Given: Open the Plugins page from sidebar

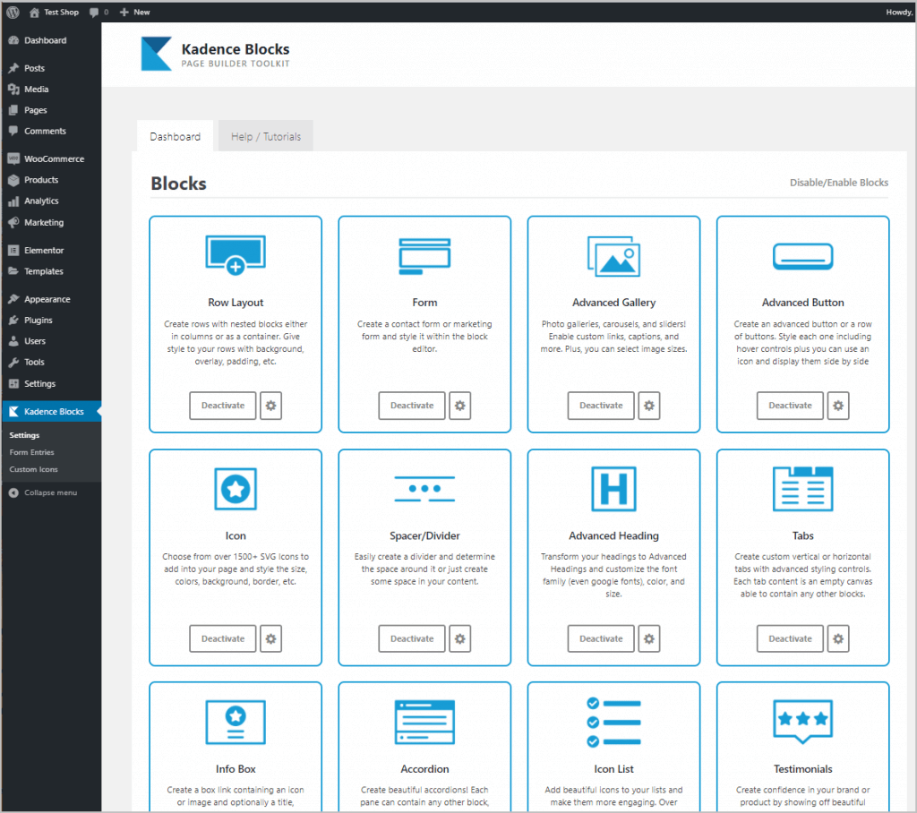Looking at the screenshot, I should [x=39, y=320].
